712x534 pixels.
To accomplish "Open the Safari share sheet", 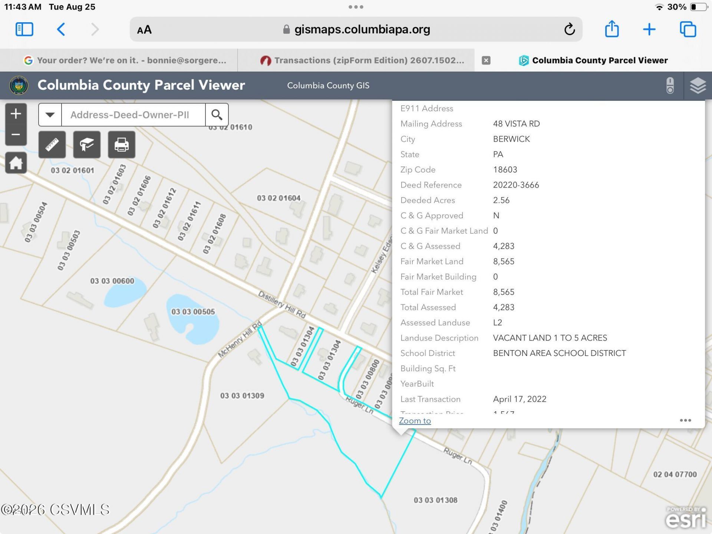I will tap(612, 29).
